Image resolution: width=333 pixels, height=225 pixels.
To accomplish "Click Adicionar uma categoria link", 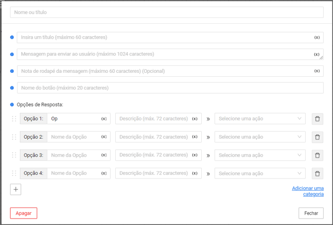I will [308, 191].
